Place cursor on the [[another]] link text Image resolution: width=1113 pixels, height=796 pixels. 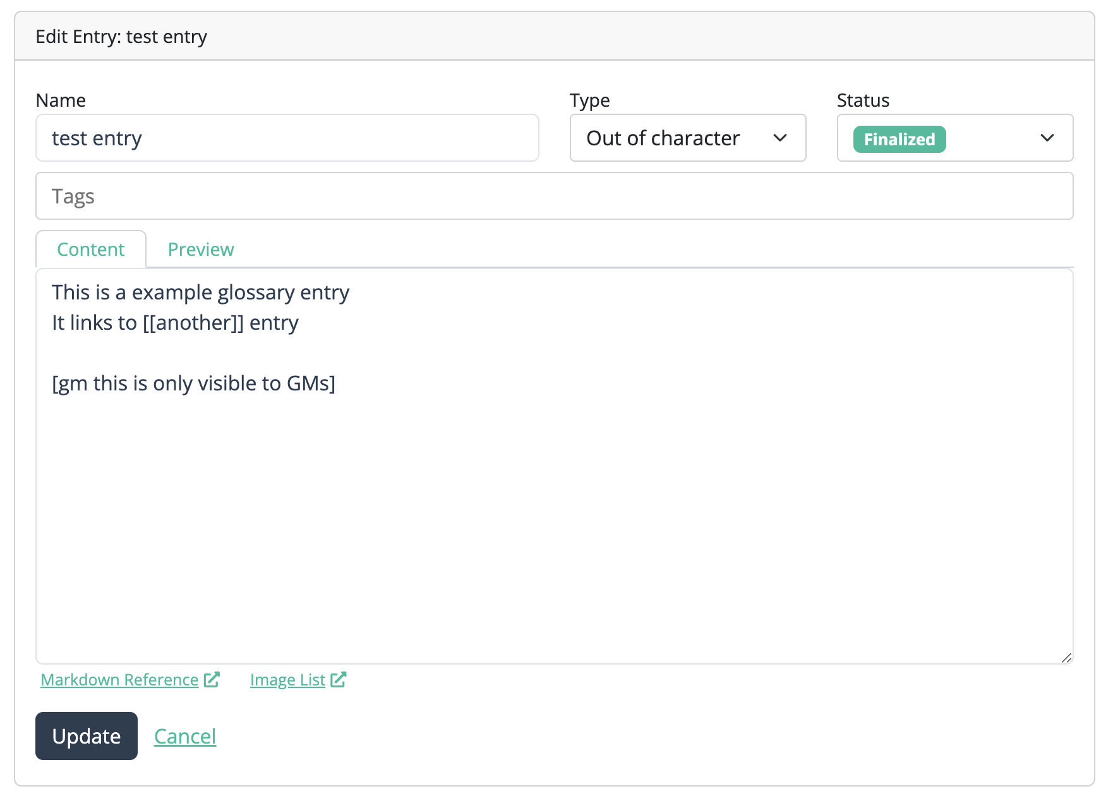pyautogui.click(x=193, y=323)
